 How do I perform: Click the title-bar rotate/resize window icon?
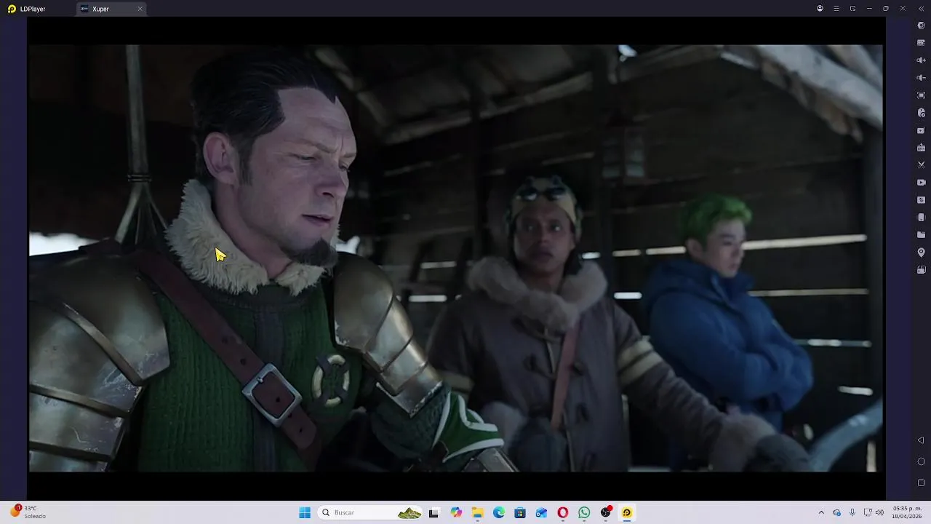point(852,9)
